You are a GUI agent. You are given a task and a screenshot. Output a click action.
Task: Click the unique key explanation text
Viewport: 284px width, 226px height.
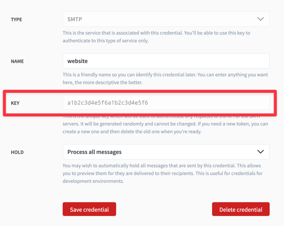[165, 124]
